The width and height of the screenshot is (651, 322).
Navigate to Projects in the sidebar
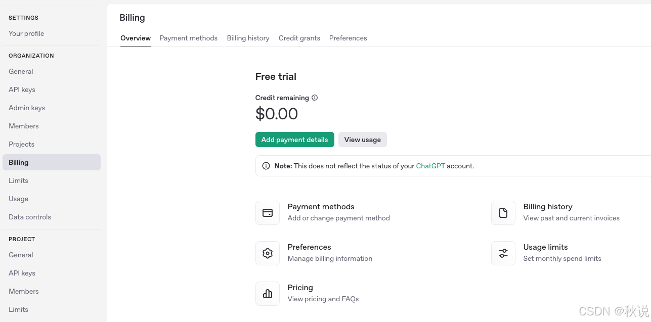coord(21,144)
